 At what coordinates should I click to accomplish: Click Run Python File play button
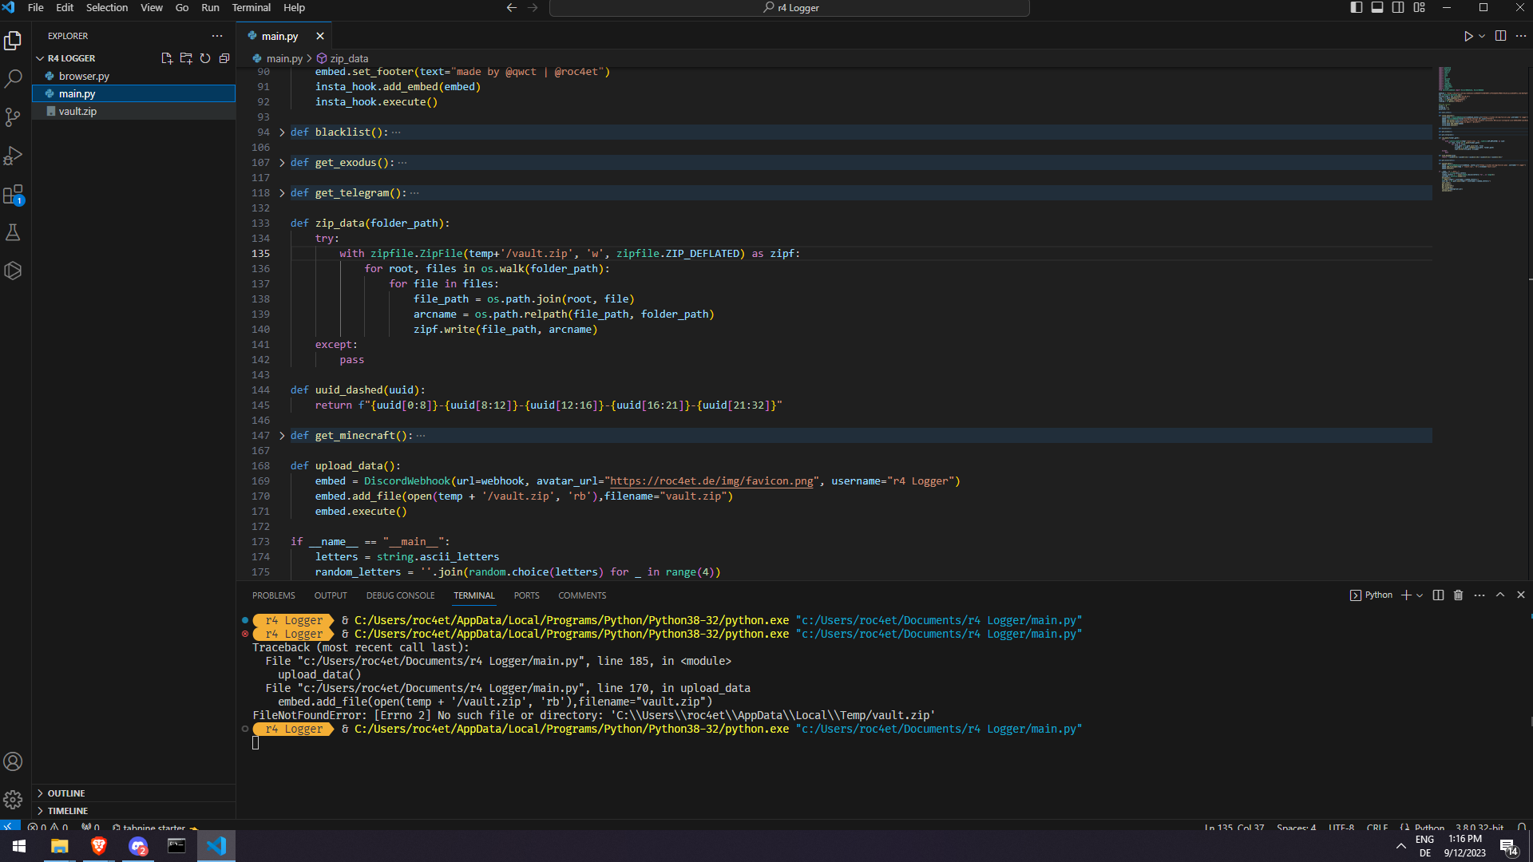coord(1468,36)
